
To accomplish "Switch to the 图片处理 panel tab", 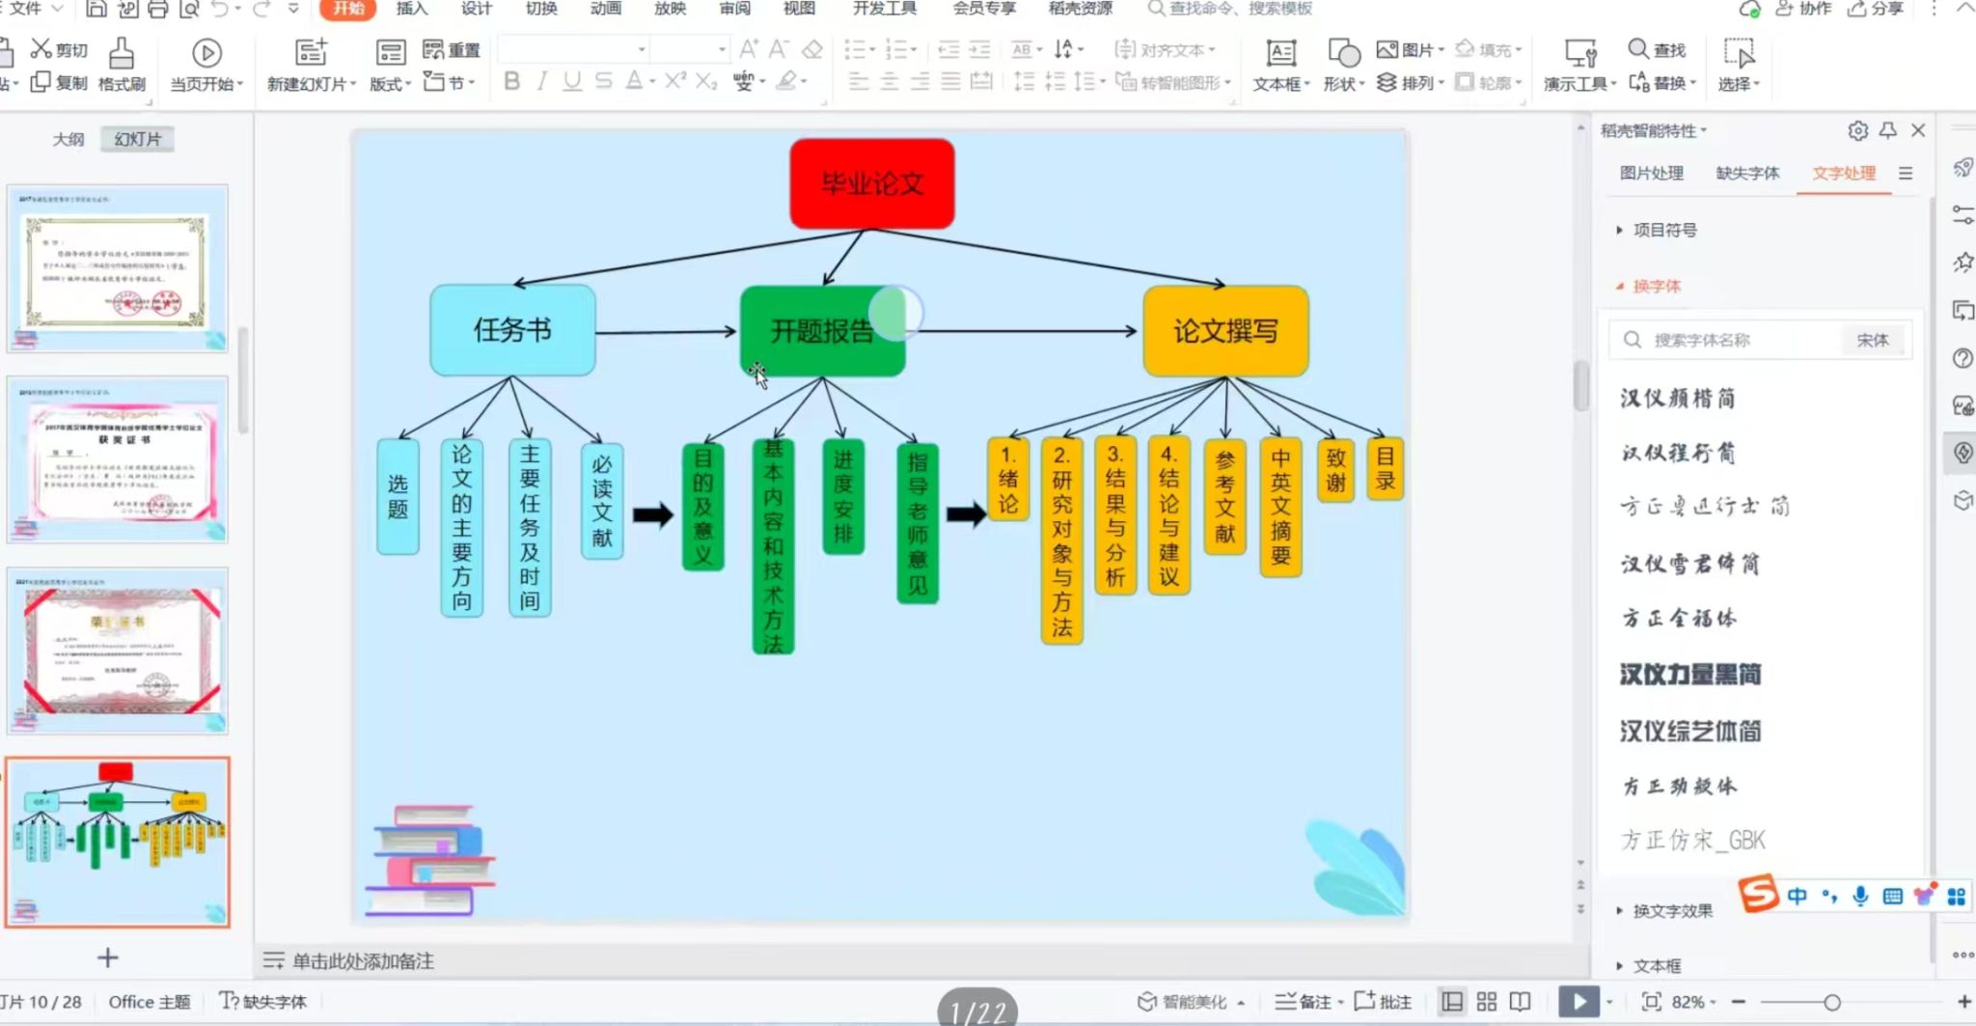I will (1651, 173).
